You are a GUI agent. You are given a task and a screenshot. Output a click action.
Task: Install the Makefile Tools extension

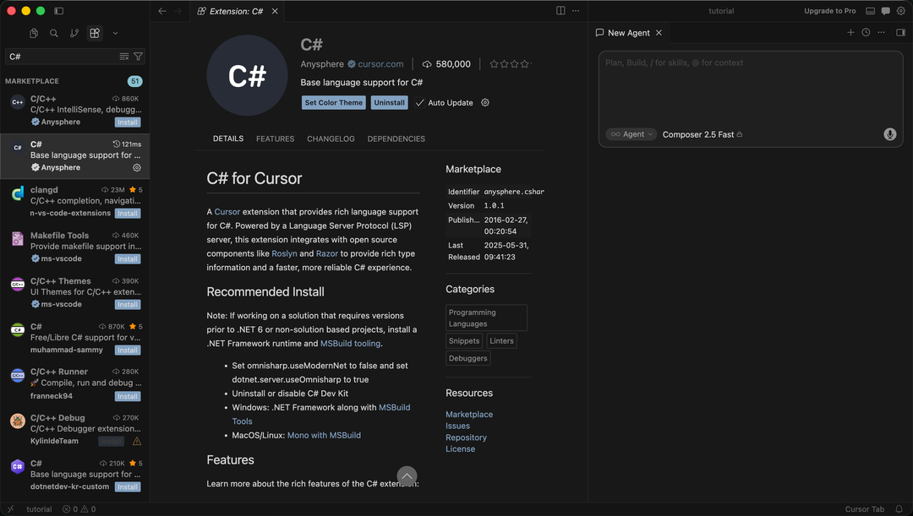[x=128, y=259]
